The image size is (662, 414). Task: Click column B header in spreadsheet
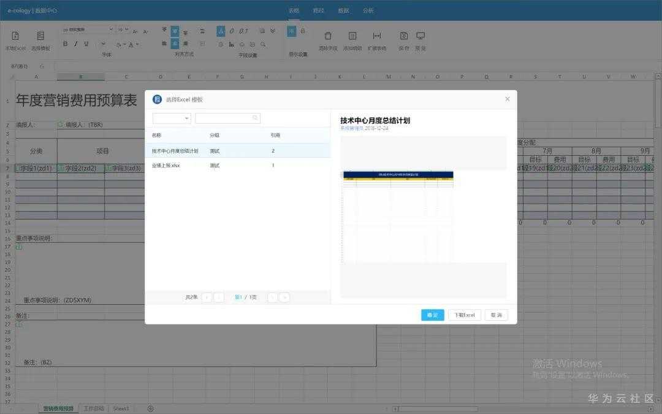pos(81,77)
